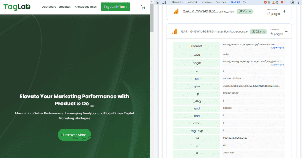The image size is (302, 158).
Task: Expand the GA4 page_view entry with plus
Action: [x=284, y=11]
